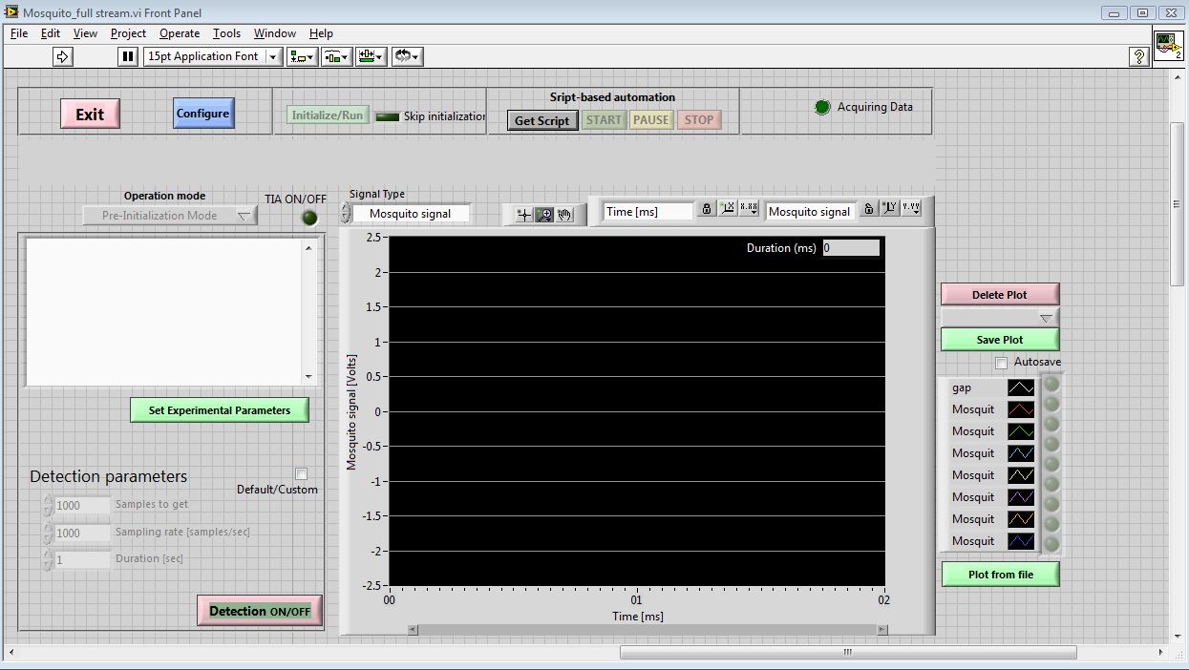Click the Samples to get stepper arrows
Screen dimensions: 1189x670
47,506
